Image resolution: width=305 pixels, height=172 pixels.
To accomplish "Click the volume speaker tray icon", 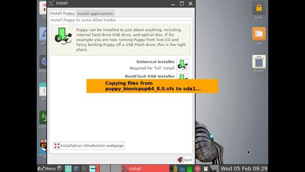I will pyautogui.click(x=173, y=169).
